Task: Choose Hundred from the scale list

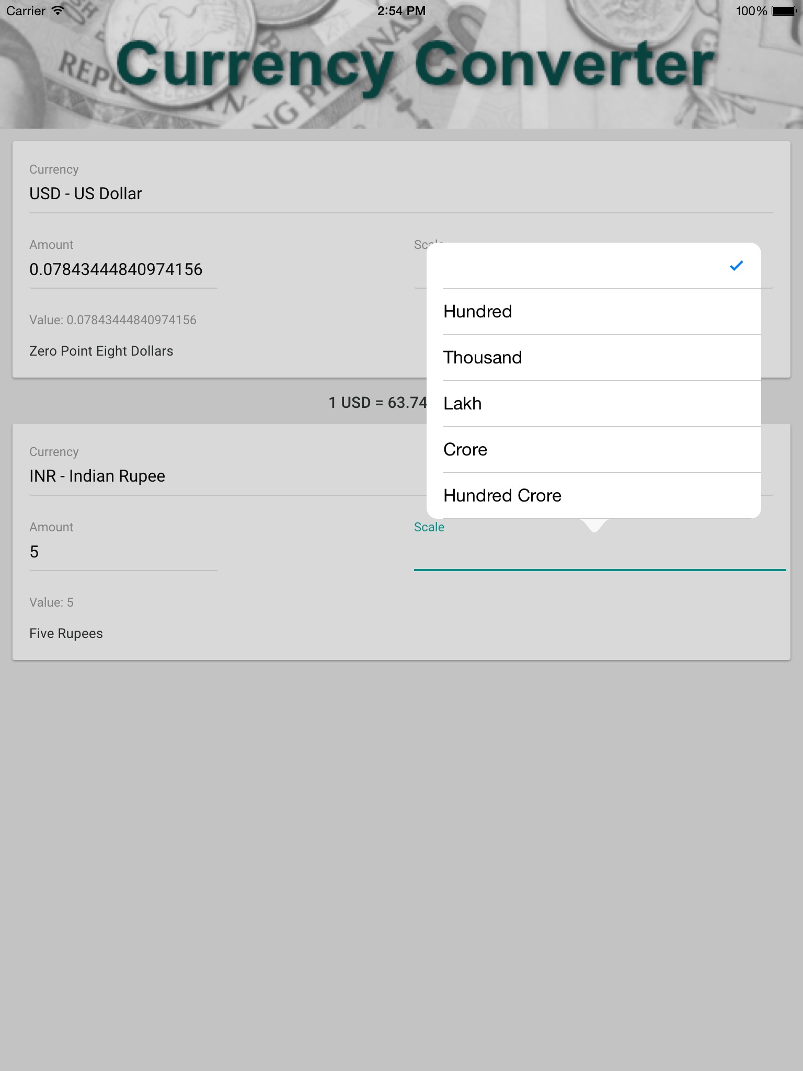Action: [x=593, y=312]
